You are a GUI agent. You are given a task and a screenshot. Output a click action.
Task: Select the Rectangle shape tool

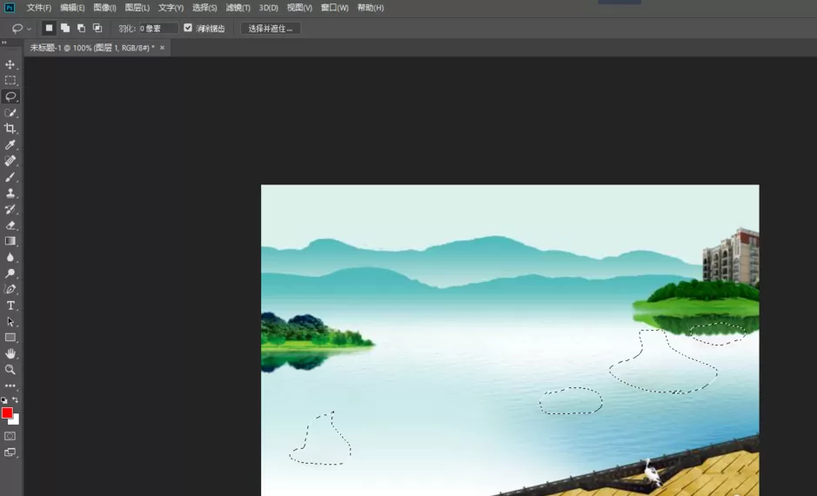click(x=10, y=338)
